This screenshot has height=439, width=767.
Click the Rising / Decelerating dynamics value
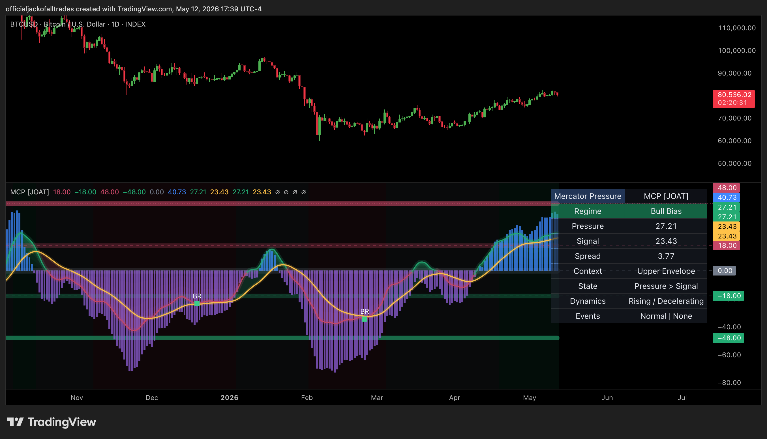pos(666,301)
